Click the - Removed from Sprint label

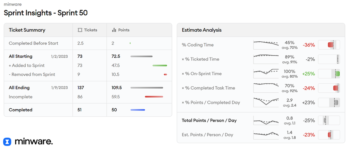tap(32, 75)
